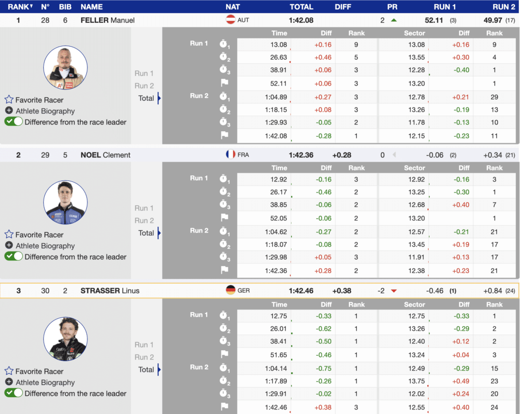Click Manuel Feller's profile photo
Viewport: 520px width, 414px height.
(x=65, y=67)
